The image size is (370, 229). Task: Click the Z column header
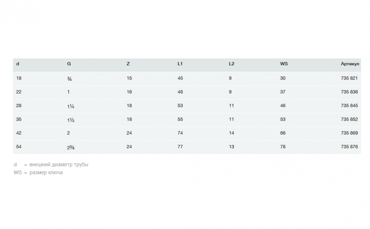128,64
